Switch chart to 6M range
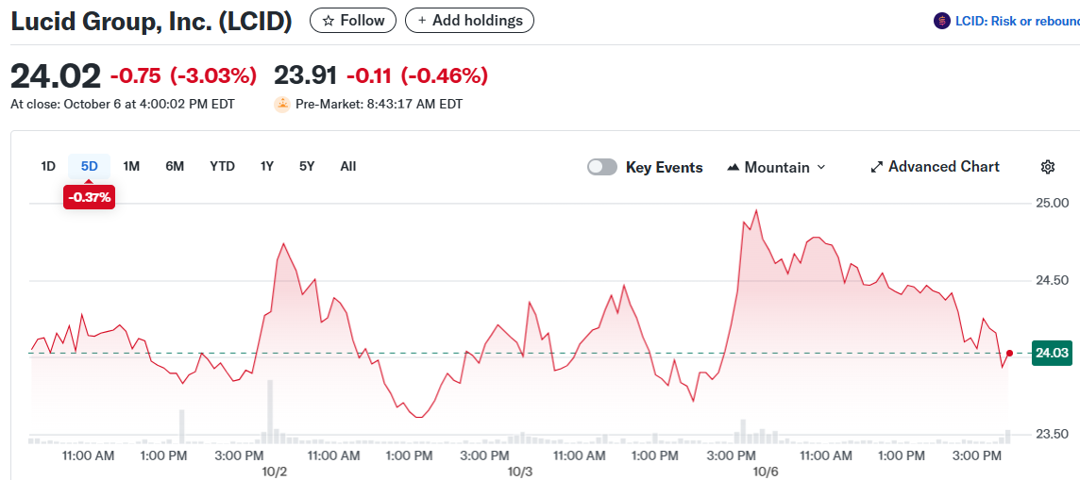Viewport: 1080px width, 480px height. pos(175,166)
